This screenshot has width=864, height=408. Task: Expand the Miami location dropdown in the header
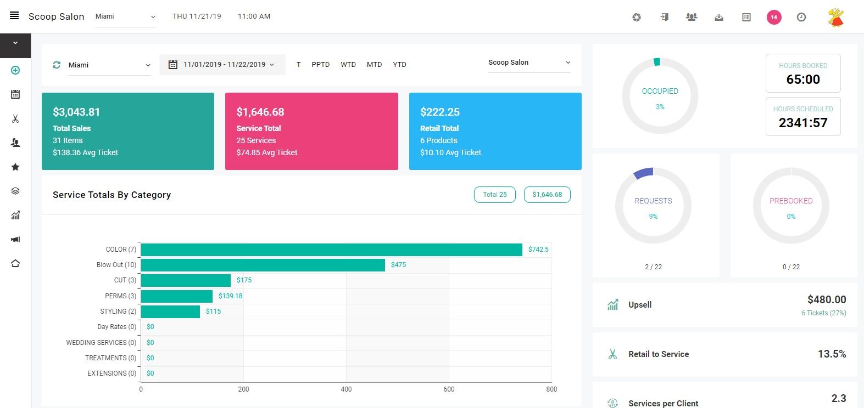(125, 16)
